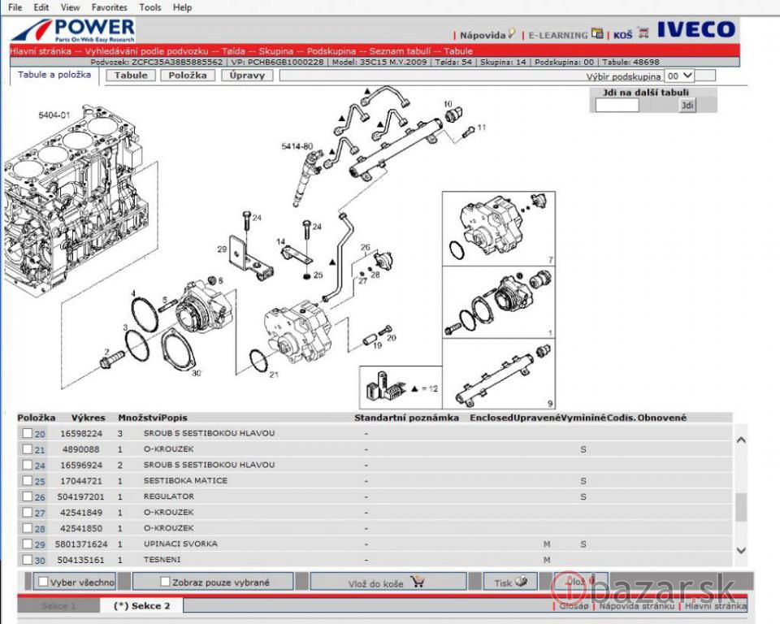Open the KOŠ shopping cart icon
The height and width of the screenshot is (624, 780).
click(643, 34)
